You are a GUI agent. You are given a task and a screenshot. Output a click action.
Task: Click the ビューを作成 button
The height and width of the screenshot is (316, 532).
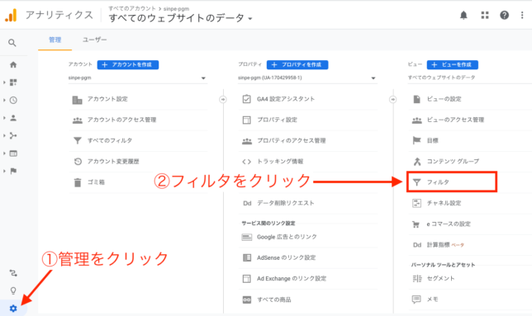click(x=452, y=64)
